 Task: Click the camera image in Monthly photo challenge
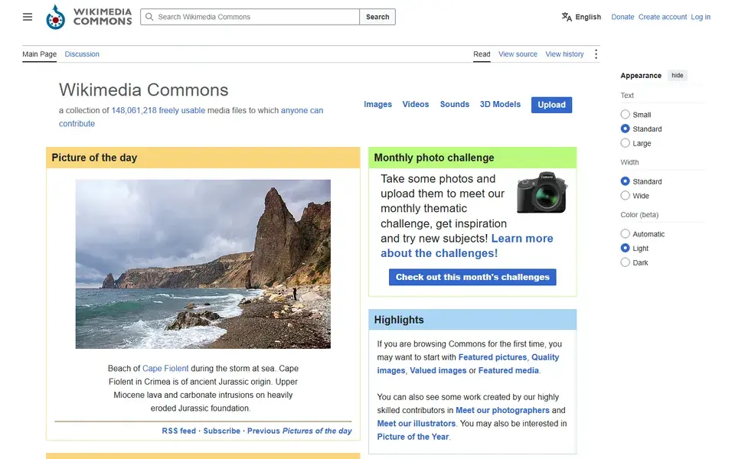(542, 192)
